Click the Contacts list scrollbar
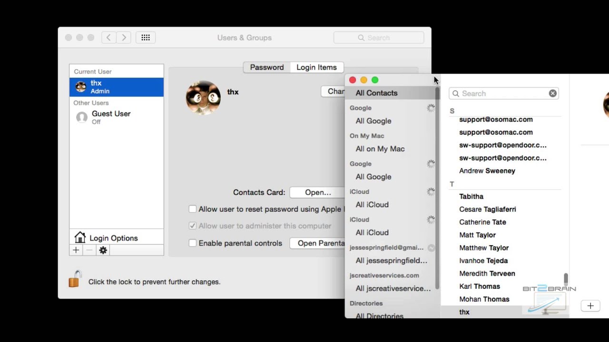 point(566,280)
